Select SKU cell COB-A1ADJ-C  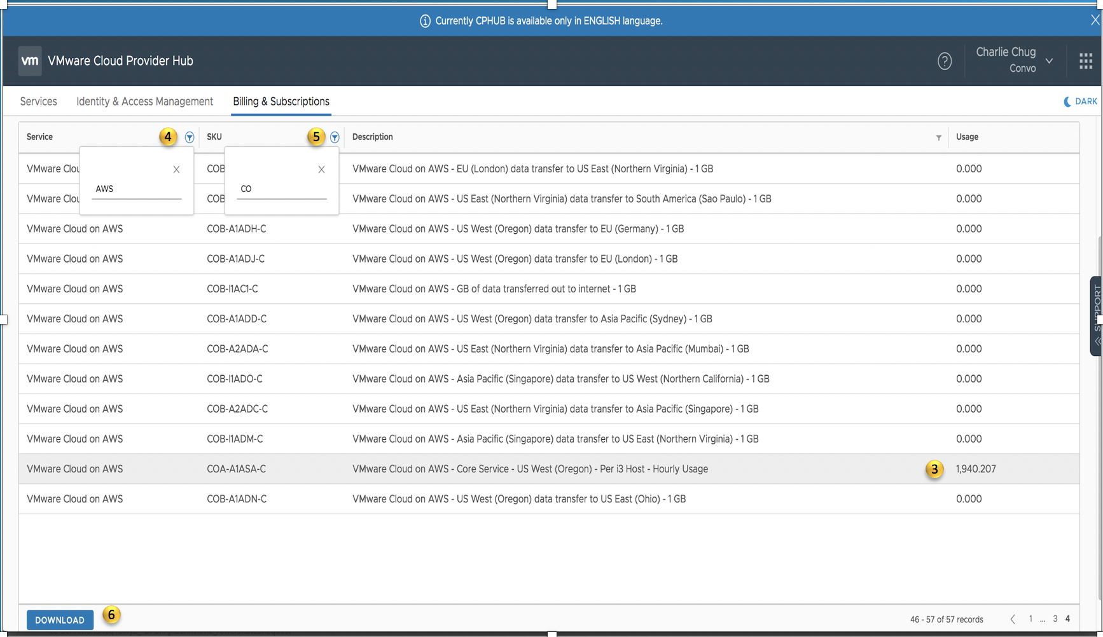236,259
